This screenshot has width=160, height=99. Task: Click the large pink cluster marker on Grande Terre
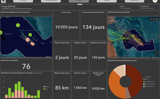pos(27,40)
